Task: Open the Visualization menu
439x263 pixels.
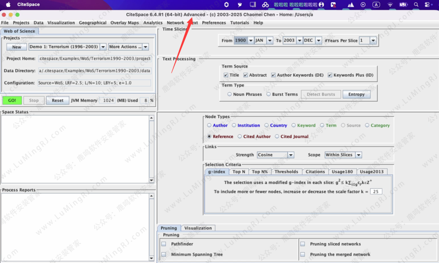Action: (x=61, y=23)
